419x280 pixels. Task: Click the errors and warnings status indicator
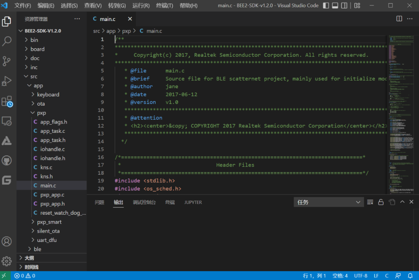click(x=25, y=276)
